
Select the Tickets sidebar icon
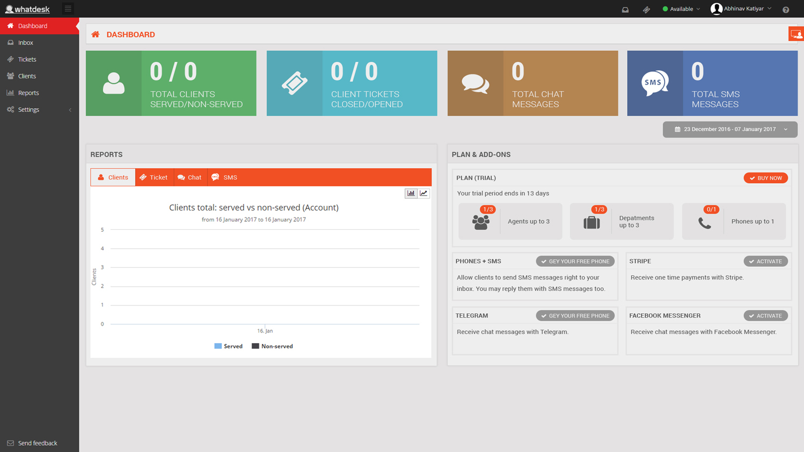pos(26,59)
